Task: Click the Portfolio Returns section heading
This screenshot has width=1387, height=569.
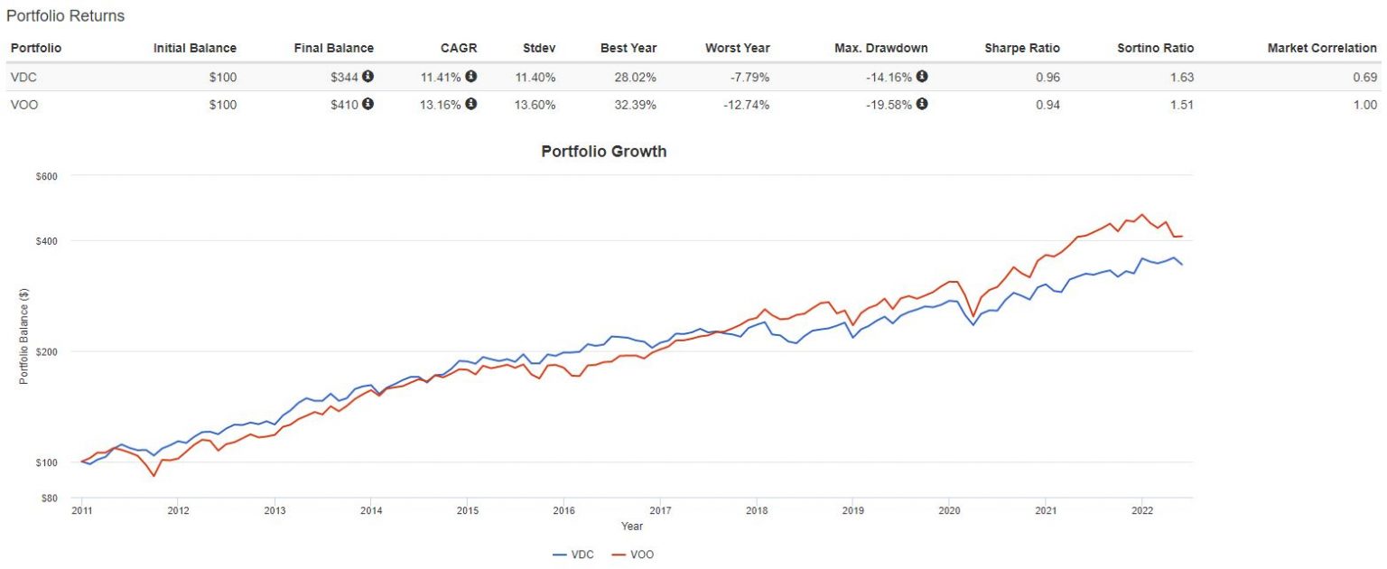Action: tap(65, 16)
